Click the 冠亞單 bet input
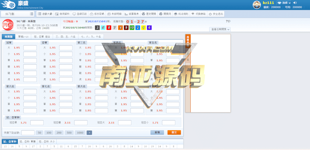Screen dimensions: 310x150 pos(37,123)
